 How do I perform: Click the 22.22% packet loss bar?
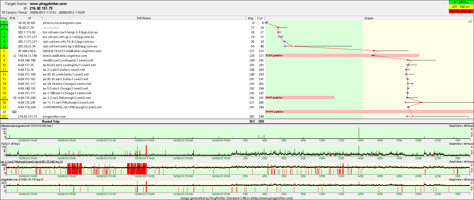pyautogui.click(x=342, y=55)
